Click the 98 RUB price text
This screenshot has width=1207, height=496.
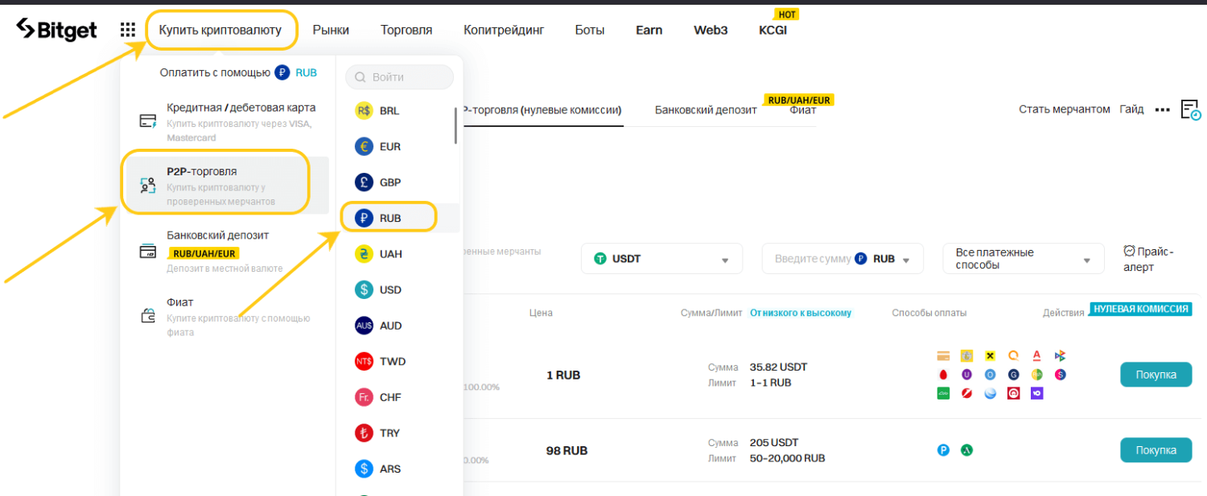566,451
